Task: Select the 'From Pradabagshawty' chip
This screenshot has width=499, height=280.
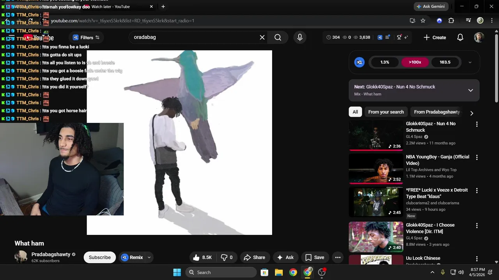Action: [x=437, y=112]
